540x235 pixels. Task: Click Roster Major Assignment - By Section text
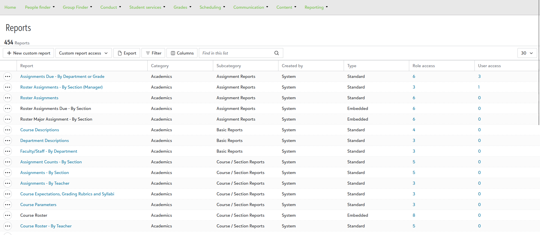pos(56,119)
